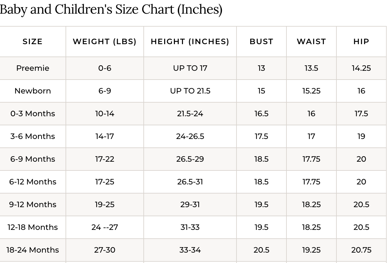This screenshot has width=388, height=263.
Task: Select the BUST column header
Action: pyautogui.click(x=261, y=42)
